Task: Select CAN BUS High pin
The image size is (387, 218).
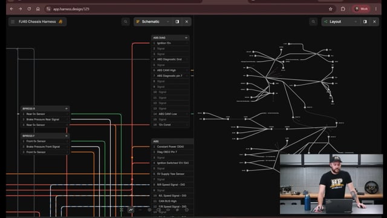Action: pos(172,201)
